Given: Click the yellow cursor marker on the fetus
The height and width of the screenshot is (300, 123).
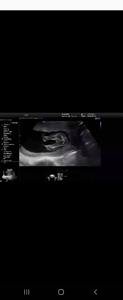Looking at the screenshot, I should (63, 143).
